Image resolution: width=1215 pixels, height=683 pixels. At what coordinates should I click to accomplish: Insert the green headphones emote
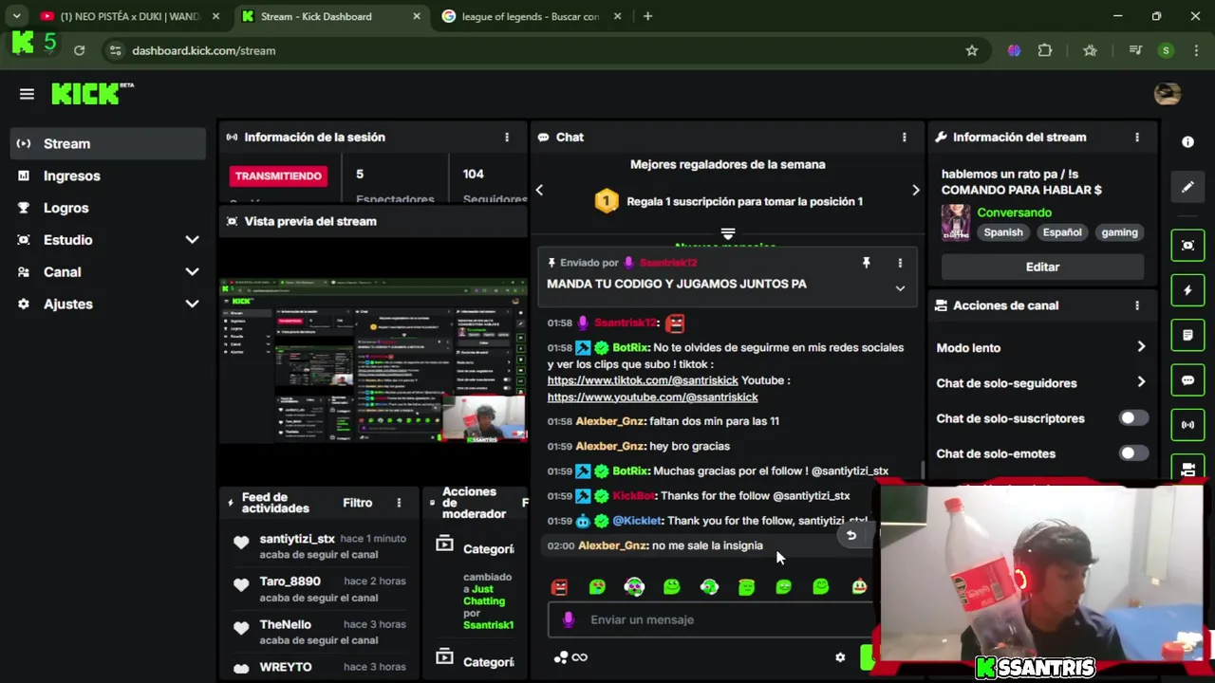click(x=709, y=587)
